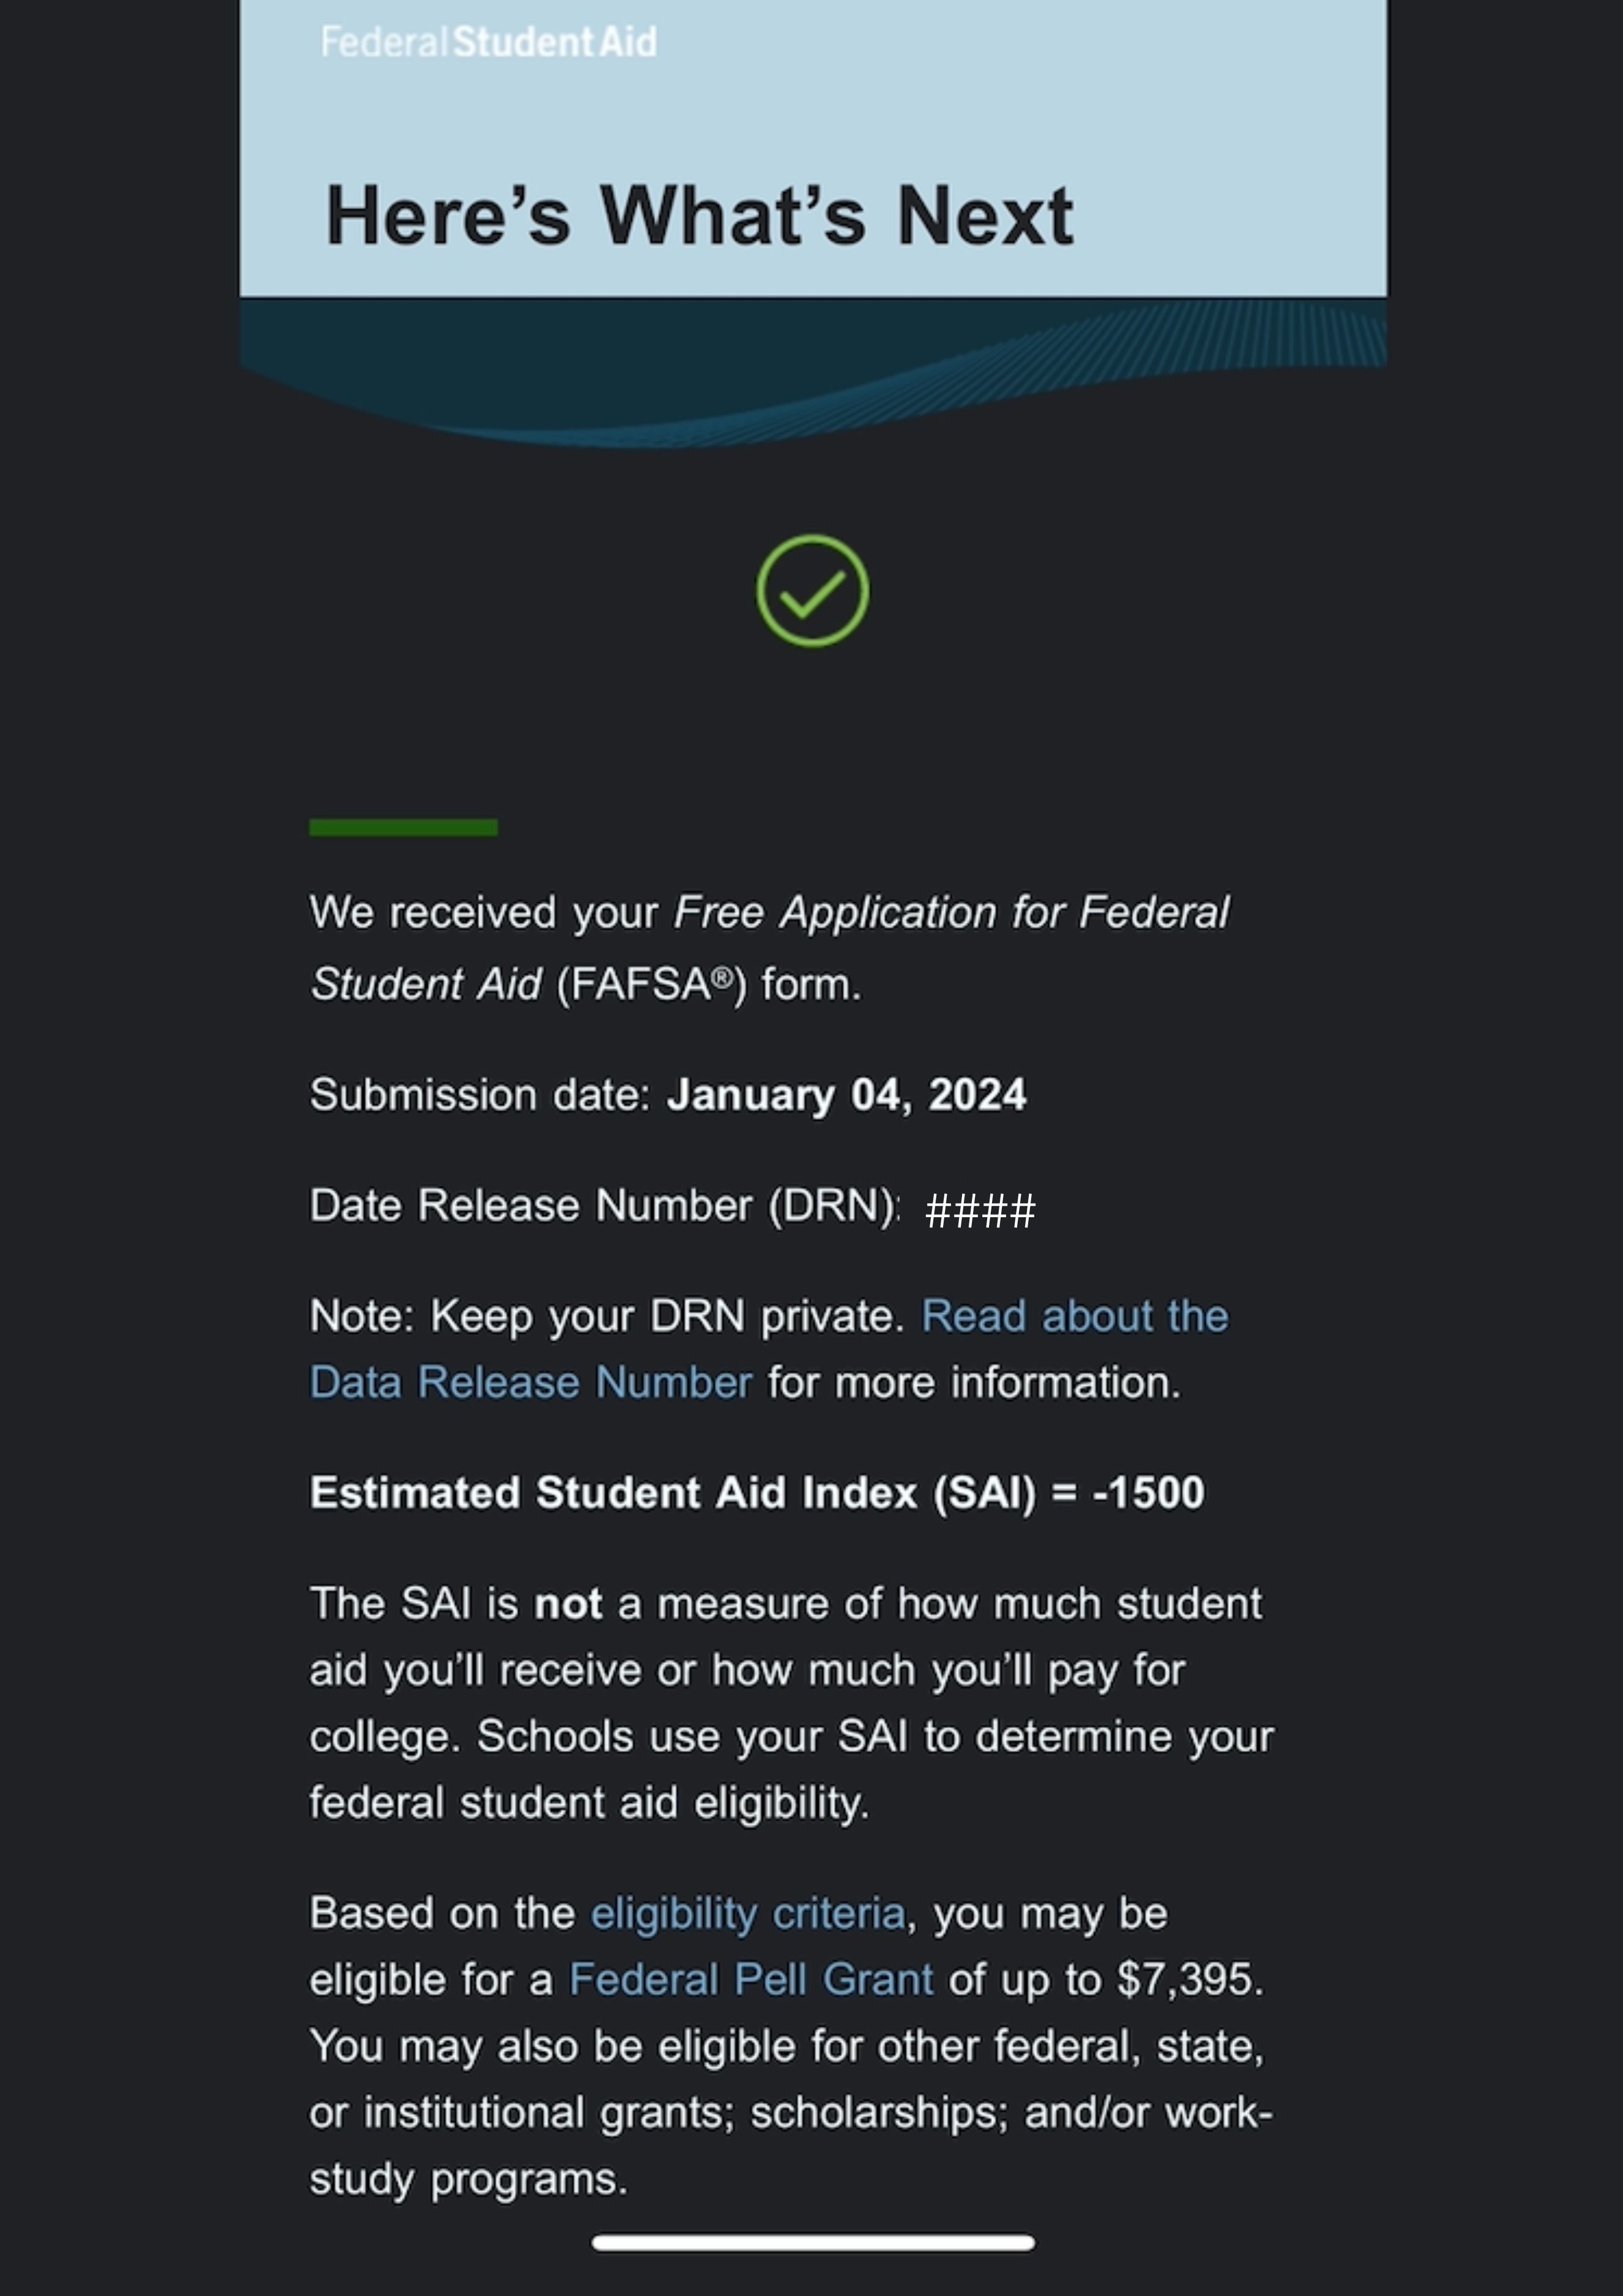This screenshot has height=2296, width=1623.
Task: Click the short green divider bar
Action: [403, 827]
